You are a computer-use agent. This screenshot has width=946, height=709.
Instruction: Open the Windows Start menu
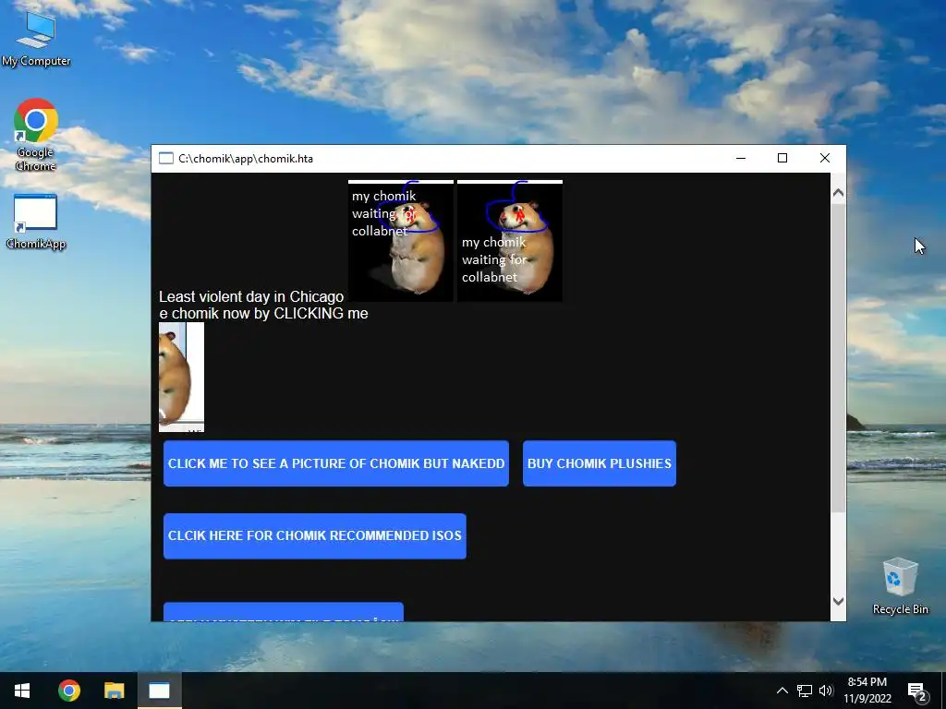tap(22, 691)
